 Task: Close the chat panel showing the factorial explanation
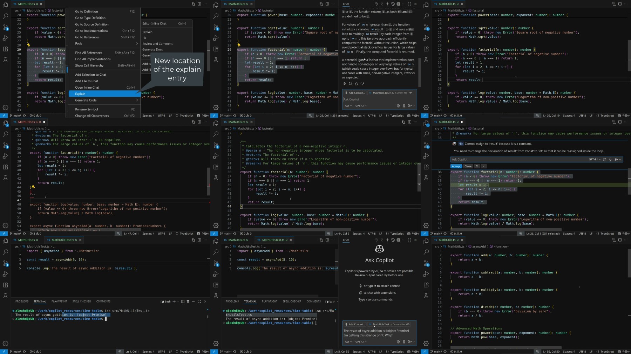click(415, 4)
